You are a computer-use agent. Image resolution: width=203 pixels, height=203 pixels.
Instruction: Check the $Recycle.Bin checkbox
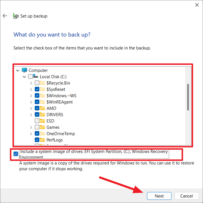[x=37, y=83]
